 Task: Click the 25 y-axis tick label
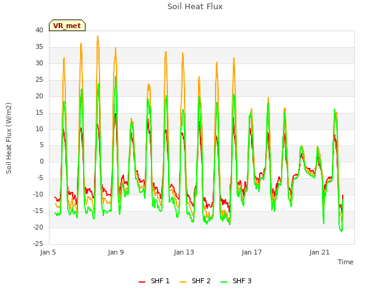tap(39, 79)
